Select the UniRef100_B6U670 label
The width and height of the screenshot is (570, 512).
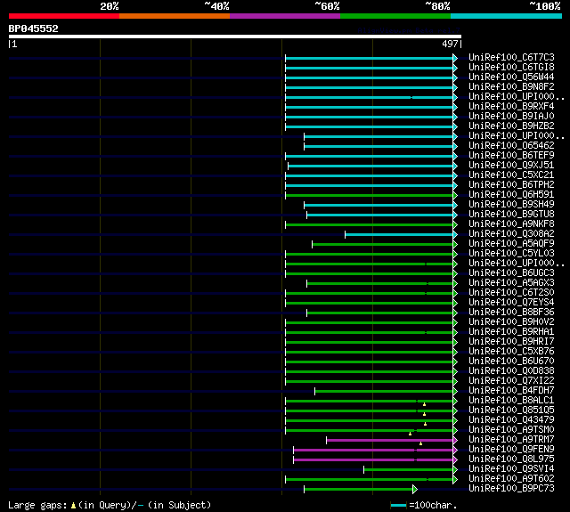point(511,362)
